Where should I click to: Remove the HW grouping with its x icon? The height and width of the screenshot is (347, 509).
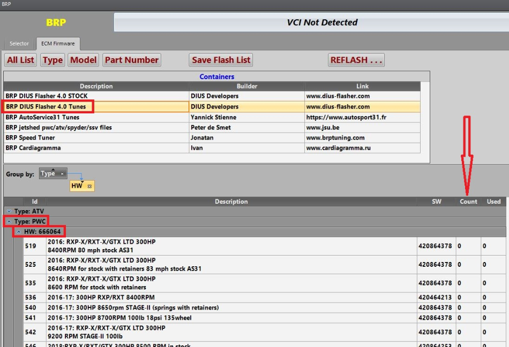[x=89, y=186]
